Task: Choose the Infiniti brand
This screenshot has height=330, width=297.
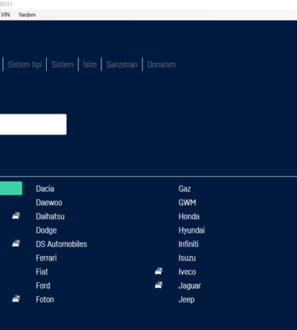Action: click(x=189, y=244)
